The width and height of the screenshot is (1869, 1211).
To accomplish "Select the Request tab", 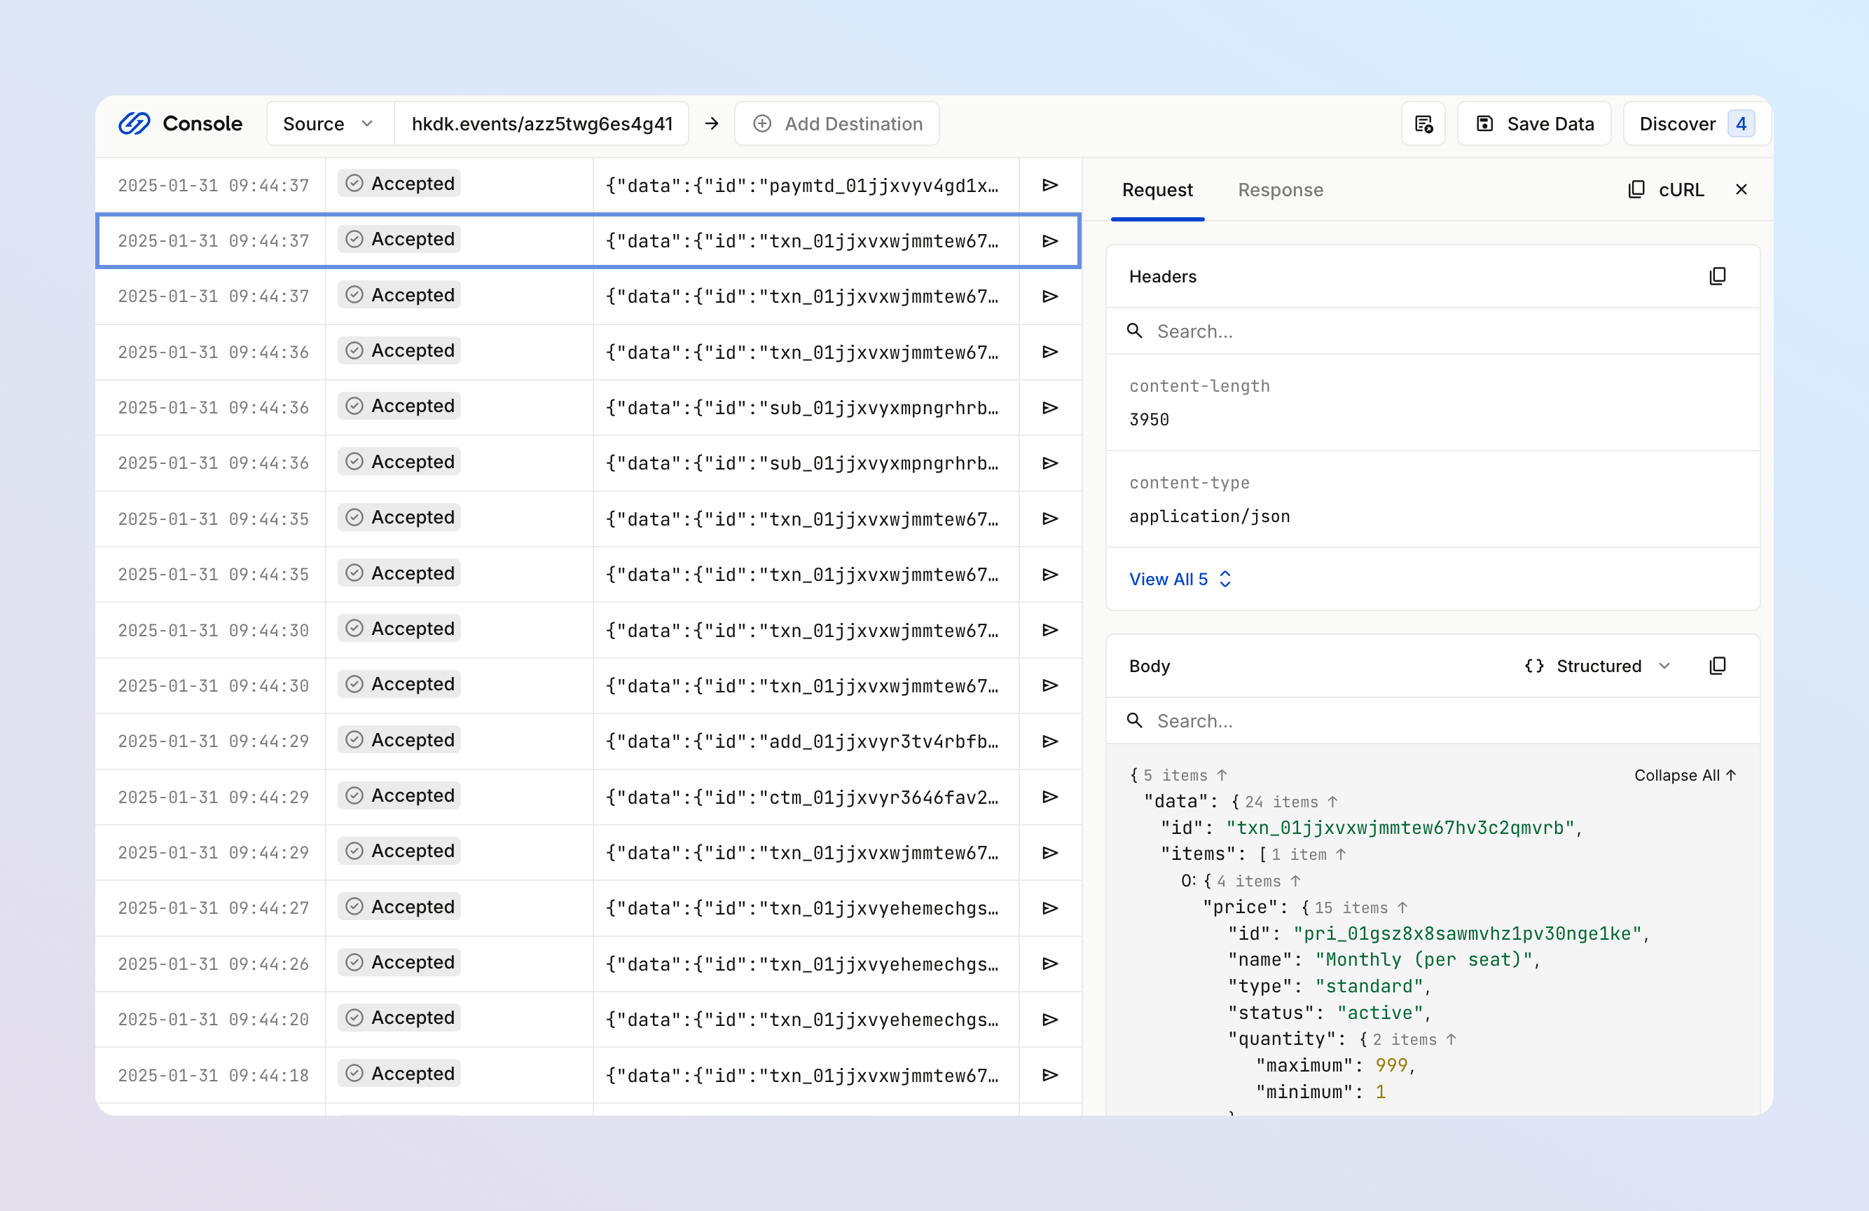I will coord(1157,189).
